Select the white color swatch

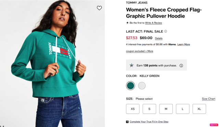click(142, 85)
